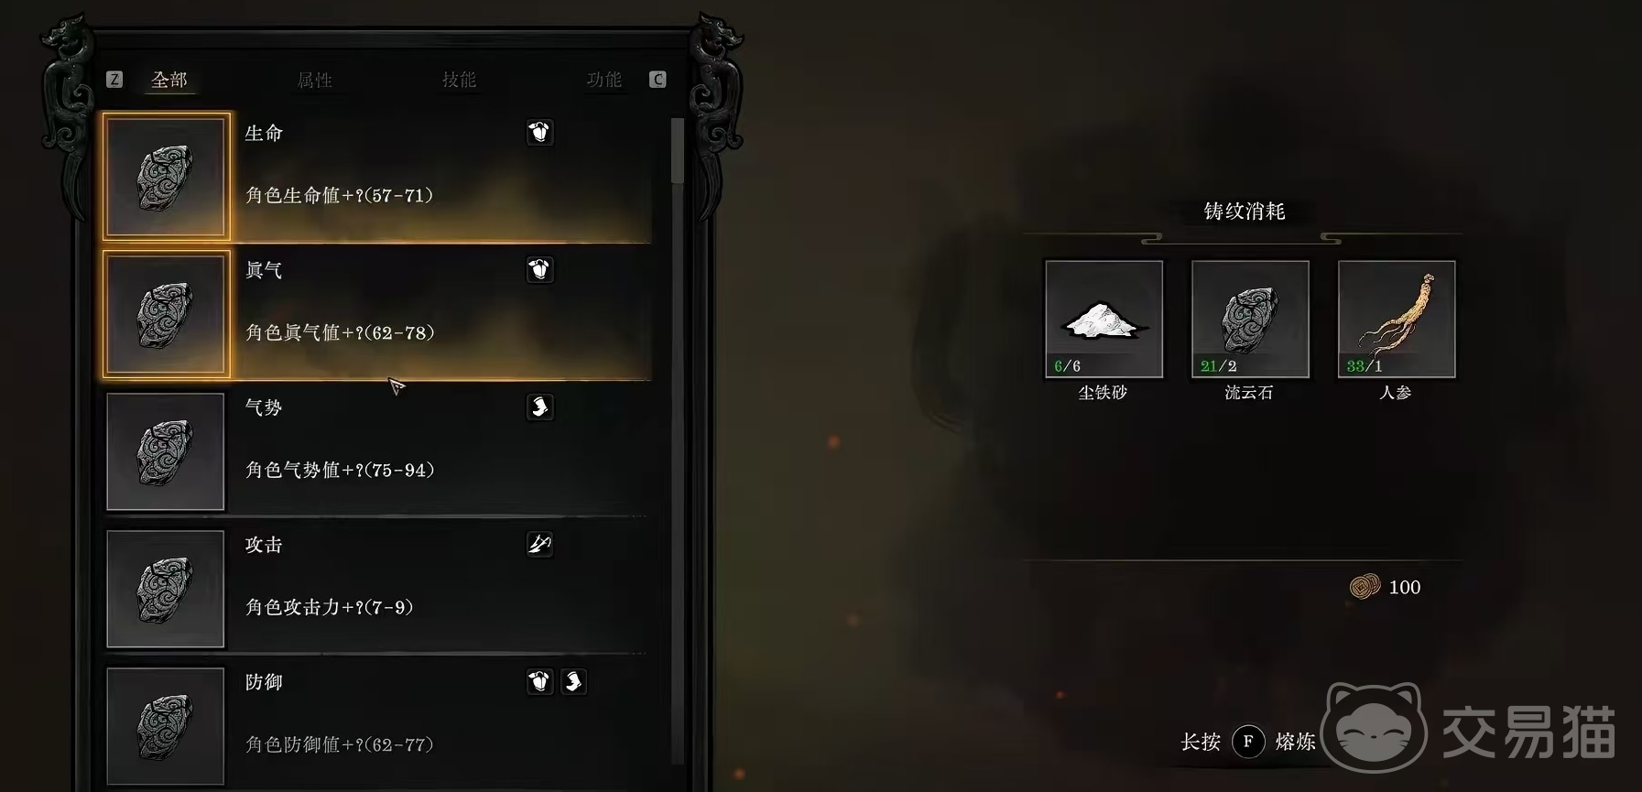Select the 生命 rune stone thumbnail
Image resolution: width=1642 pixels, height=792 pixels.
pyautogui.click(x=166, y=177)
